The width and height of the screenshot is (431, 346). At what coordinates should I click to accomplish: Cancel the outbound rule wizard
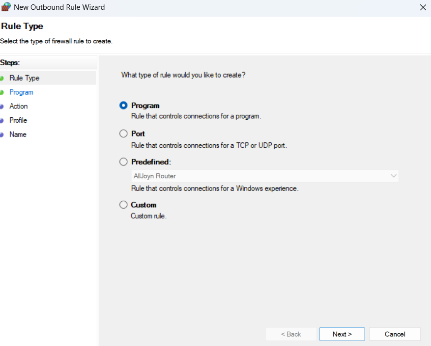[x=395, y=334]
